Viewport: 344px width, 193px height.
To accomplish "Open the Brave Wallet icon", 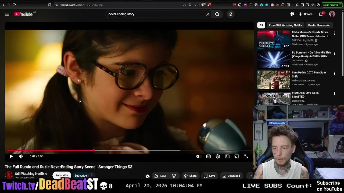I will pos(308,5).
